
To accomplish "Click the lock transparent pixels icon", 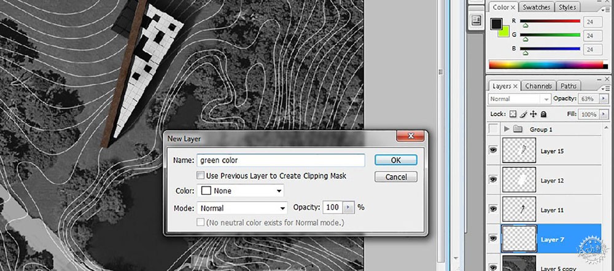I will pos(513,114).
